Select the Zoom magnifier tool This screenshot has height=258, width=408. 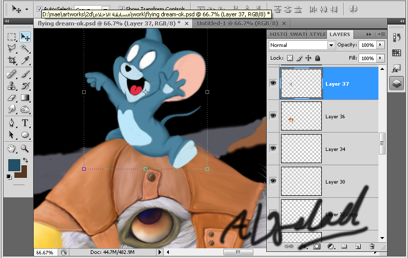25,148
